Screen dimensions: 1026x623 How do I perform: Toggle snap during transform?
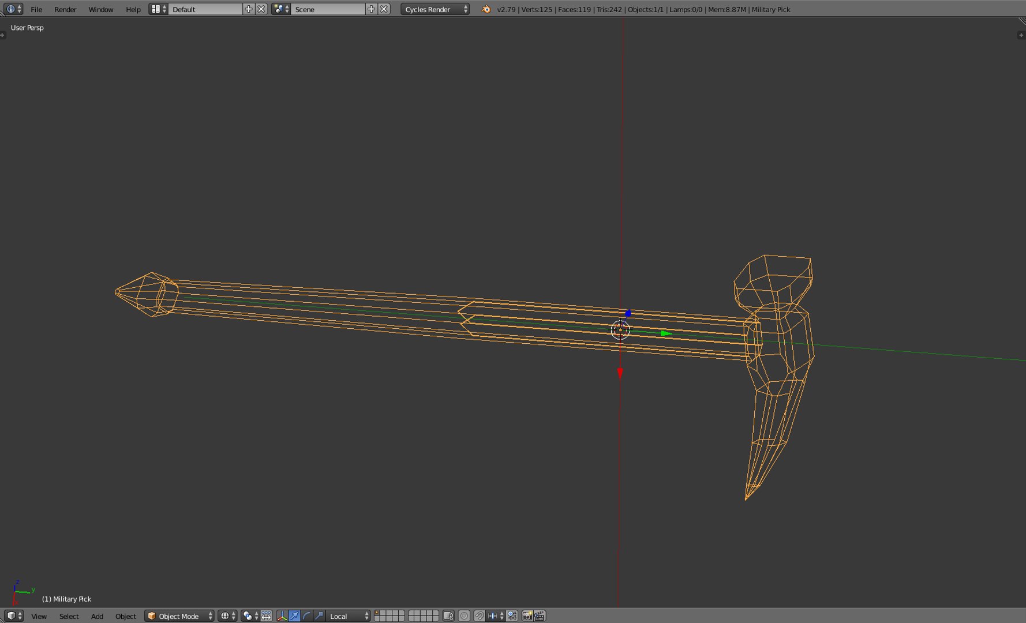480,616
